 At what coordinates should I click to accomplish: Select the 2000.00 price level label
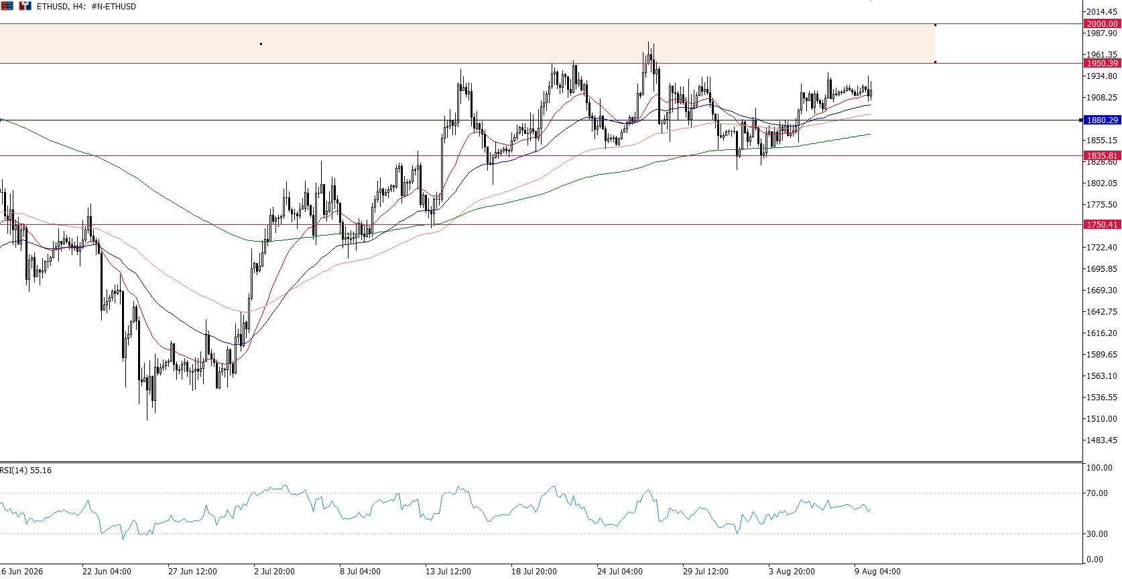coord(1102,23)
